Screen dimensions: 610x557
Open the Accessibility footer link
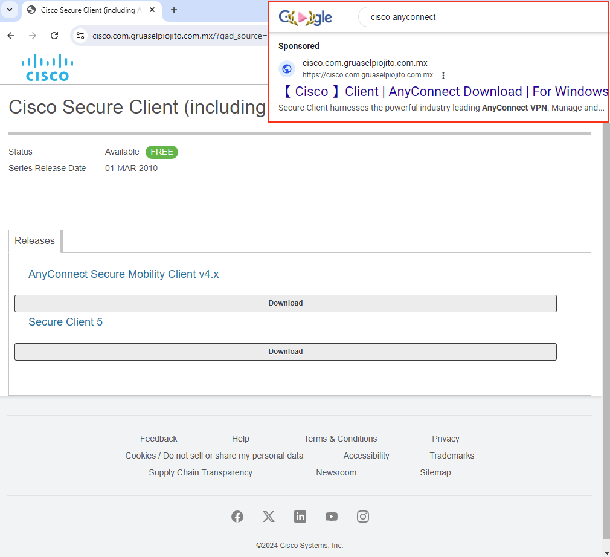(366, 456)
